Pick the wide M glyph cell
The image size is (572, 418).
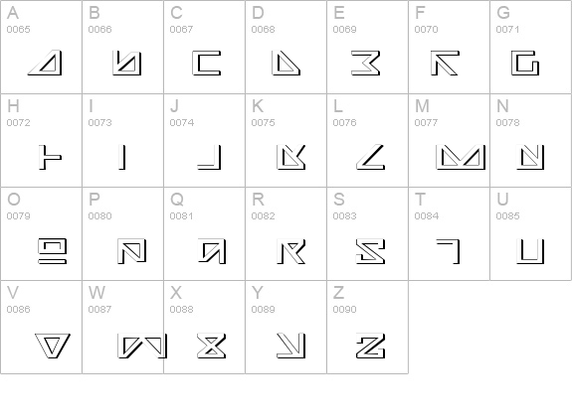pos(449,141)
